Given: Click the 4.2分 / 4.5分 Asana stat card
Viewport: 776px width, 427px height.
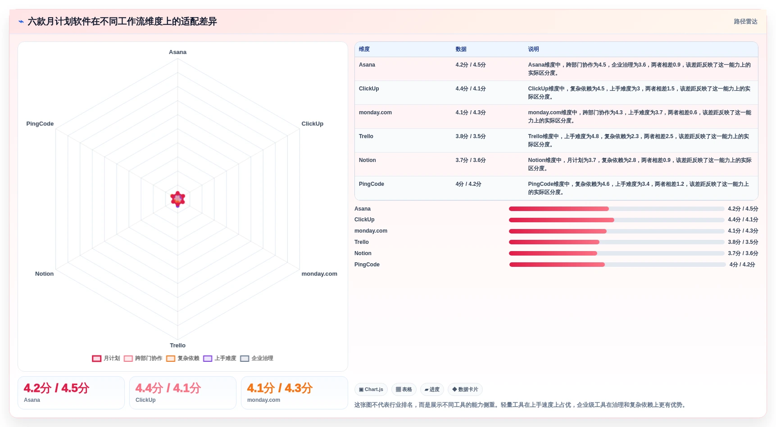Looking at the screenshot, I should point(71,393).
